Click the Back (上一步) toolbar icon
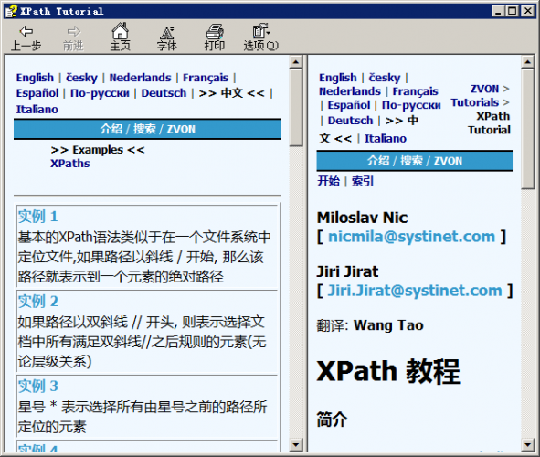 tap(26, 32)
